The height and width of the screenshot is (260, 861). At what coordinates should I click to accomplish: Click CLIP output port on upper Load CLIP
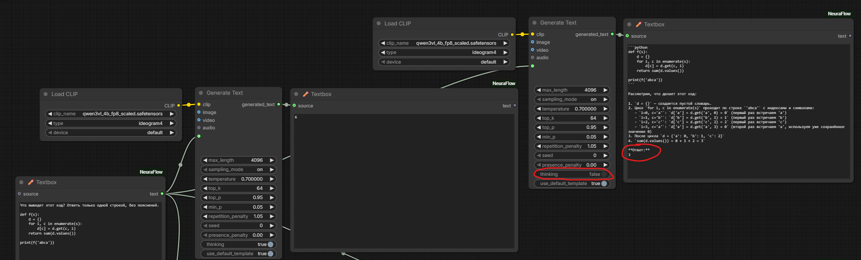click(512, 35)
